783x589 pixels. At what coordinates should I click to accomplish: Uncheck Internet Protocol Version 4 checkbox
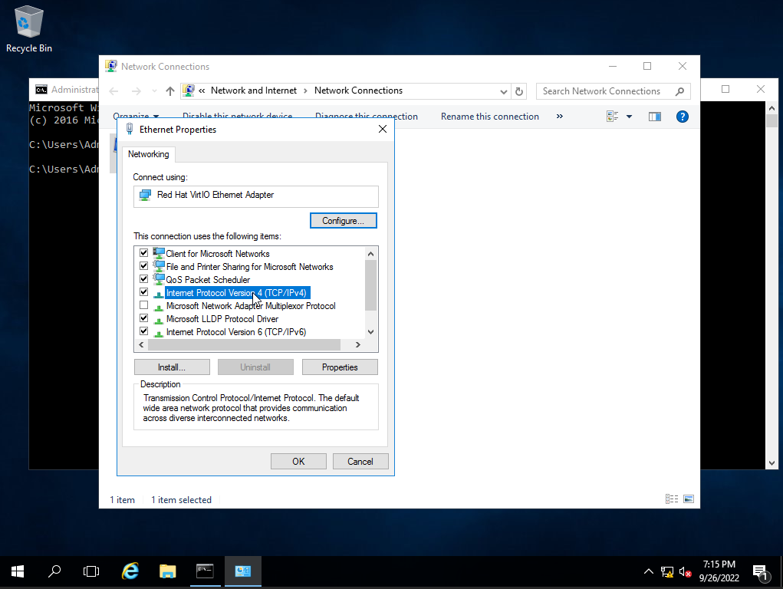144,291
